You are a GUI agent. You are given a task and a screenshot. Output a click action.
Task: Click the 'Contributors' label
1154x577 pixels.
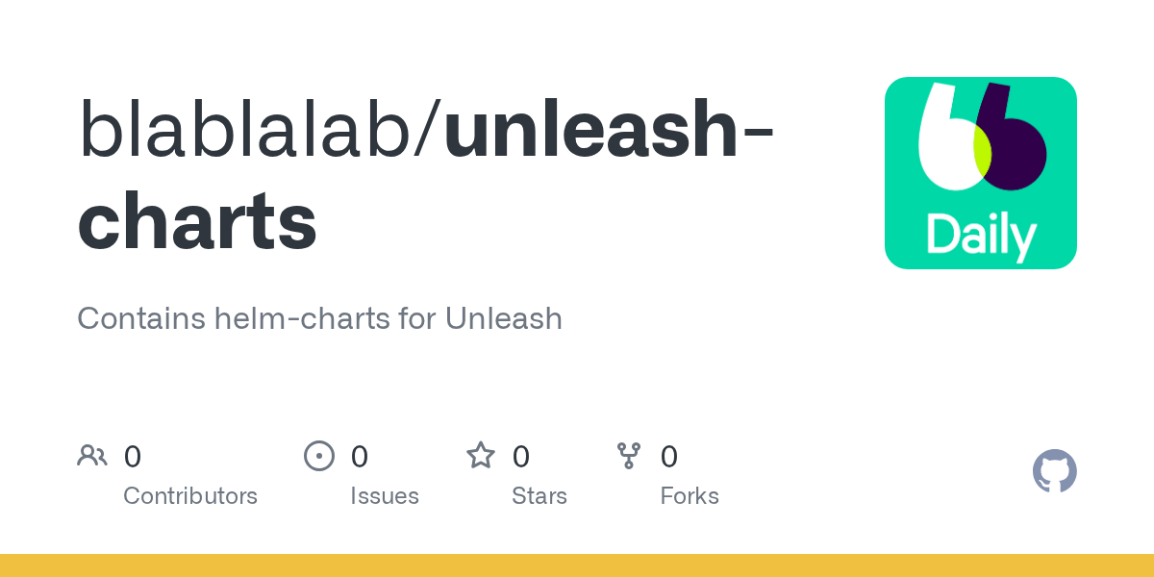(x=190, y=496)
